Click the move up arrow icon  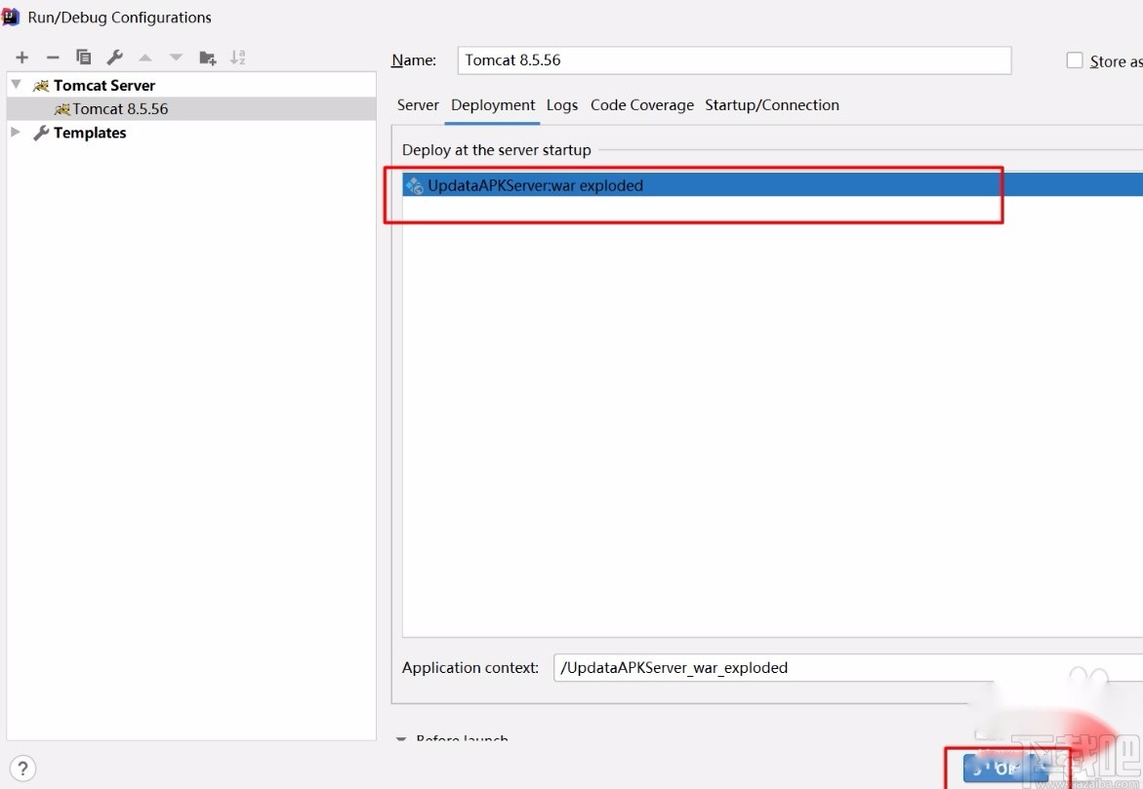click(144, 57)
